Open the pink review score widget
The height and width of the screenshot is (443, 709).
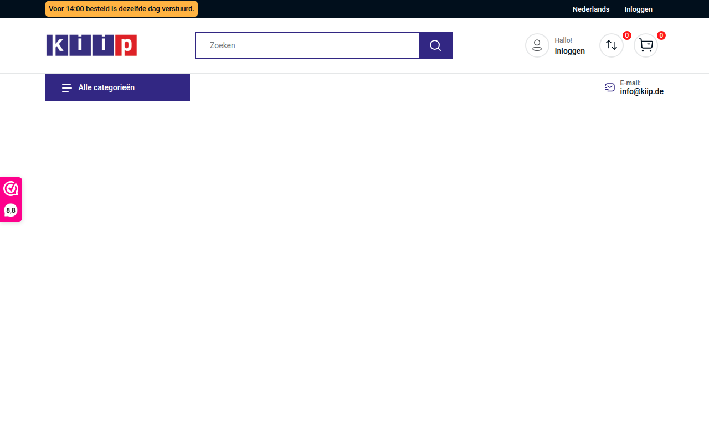point(11,199)
